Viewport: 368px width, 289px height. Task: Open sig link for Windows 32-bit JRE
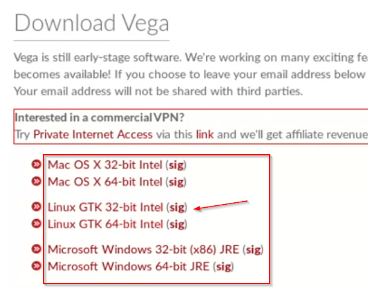pos(253,250)
